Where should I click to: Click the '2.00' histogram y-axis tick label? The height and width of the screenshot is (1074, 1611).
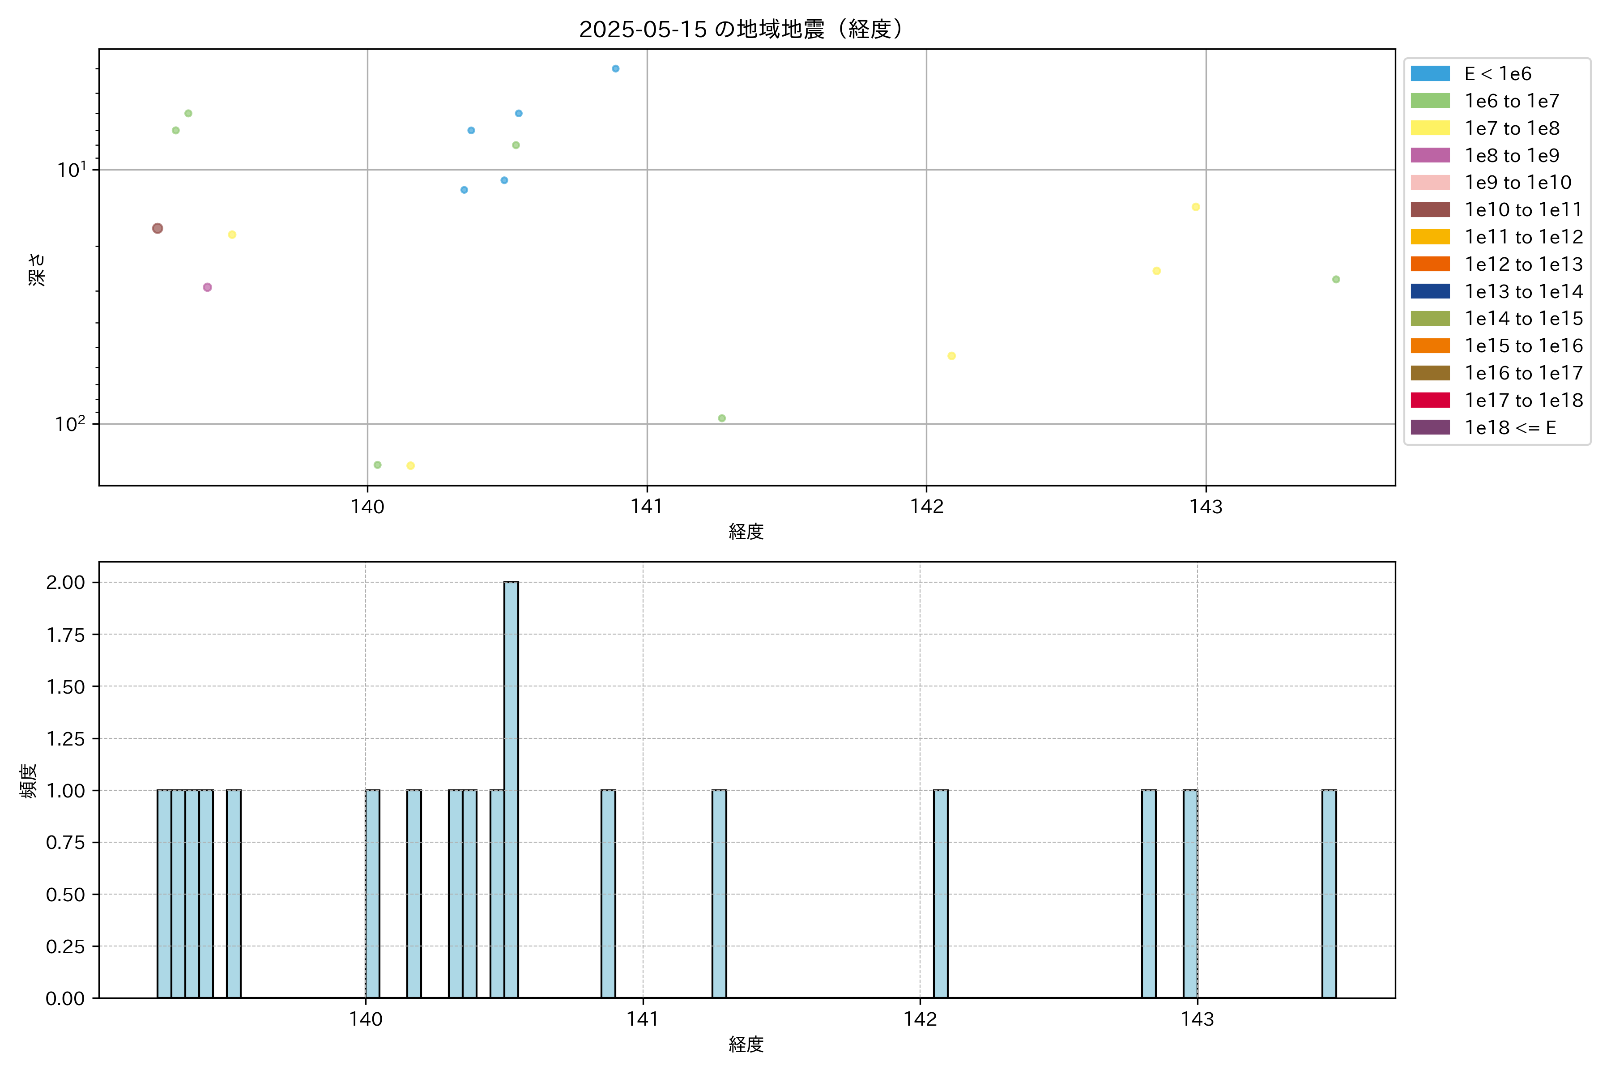(65, 582)
